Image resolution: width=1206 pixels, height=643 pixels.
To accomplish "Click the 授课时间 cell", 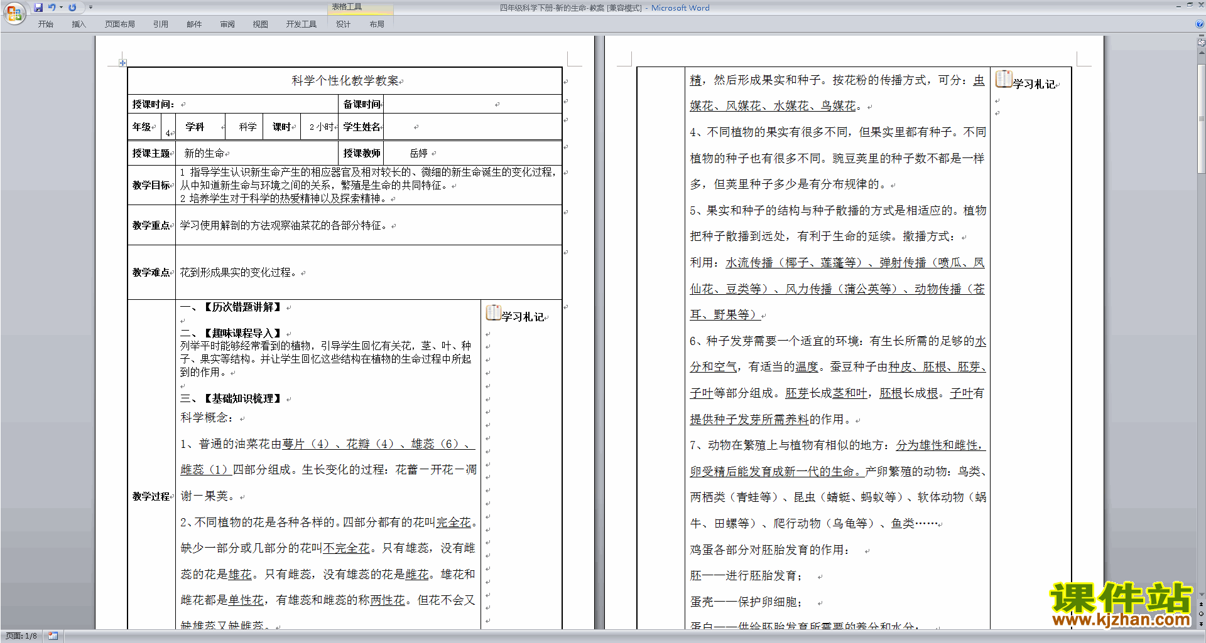I will click(x=233, y=104).
